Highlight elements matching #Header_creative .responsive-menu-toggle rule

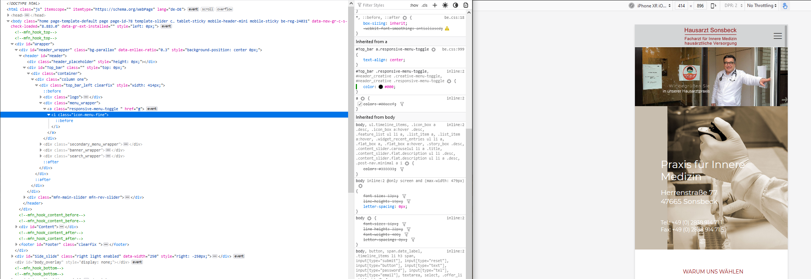[449, 81]
